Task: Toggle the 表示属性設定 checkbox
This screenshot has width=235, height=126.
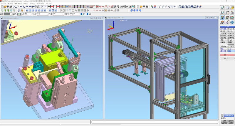Action: tap(222, 116)
